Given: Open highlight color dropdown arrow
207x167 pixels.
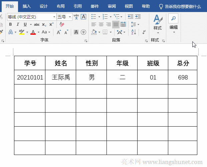Looking at the screenshot, I should pos(27,32).
